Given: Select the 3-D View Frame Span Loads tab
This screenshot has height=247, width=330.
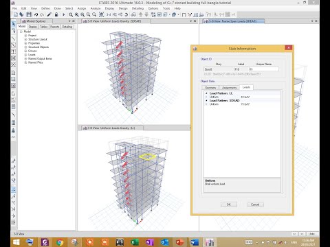Looking at the screenshot, I should tap(234, 21).
